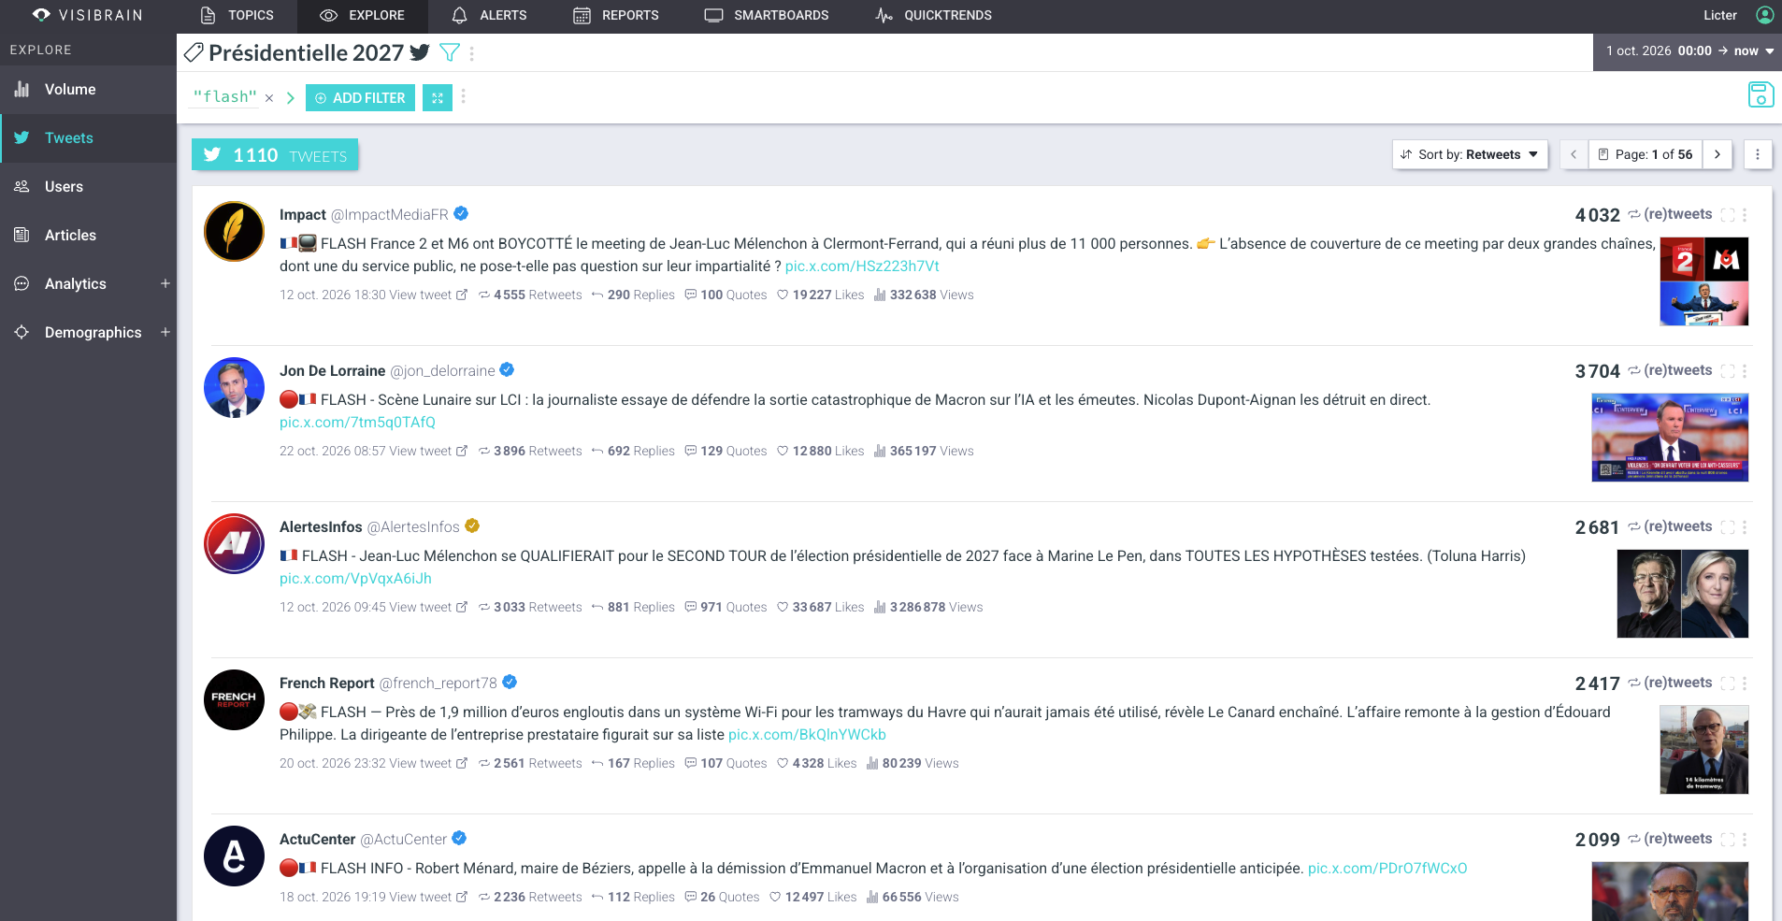1782x921 pixels.
Task: Click the Twitter bird icon after Présidentielle 2027
Action: (x=420, y=52)
